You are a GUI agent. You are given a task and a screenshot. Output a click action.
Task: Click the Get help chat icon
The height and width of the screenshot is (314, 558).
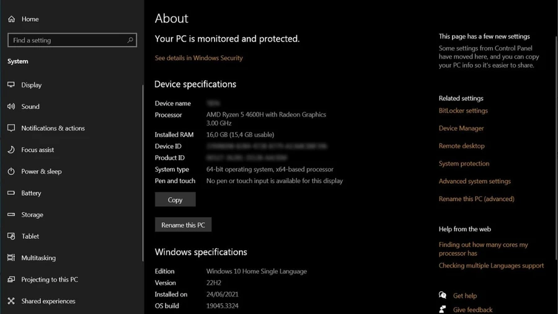[x=442, y=295]
